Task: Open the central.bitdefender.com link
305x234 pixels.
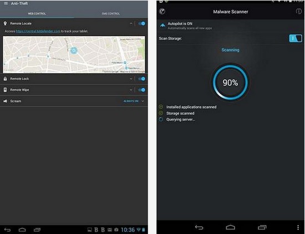Action: (38, 31)
